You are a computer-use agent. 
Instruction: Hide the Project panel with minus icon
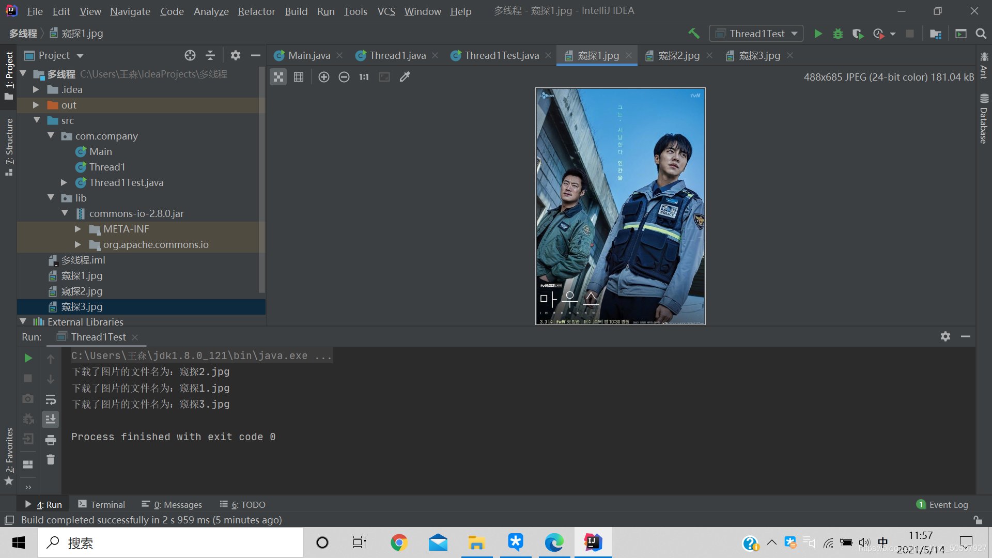pos(255,55)
